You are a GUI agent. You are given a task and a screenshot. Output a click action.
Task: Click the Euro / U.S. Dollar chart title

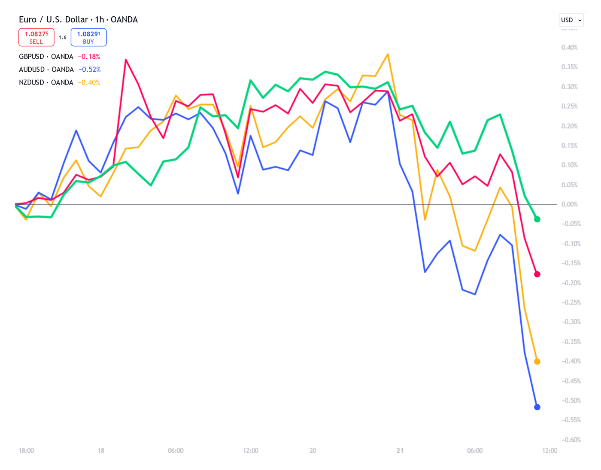click(54, 19)
